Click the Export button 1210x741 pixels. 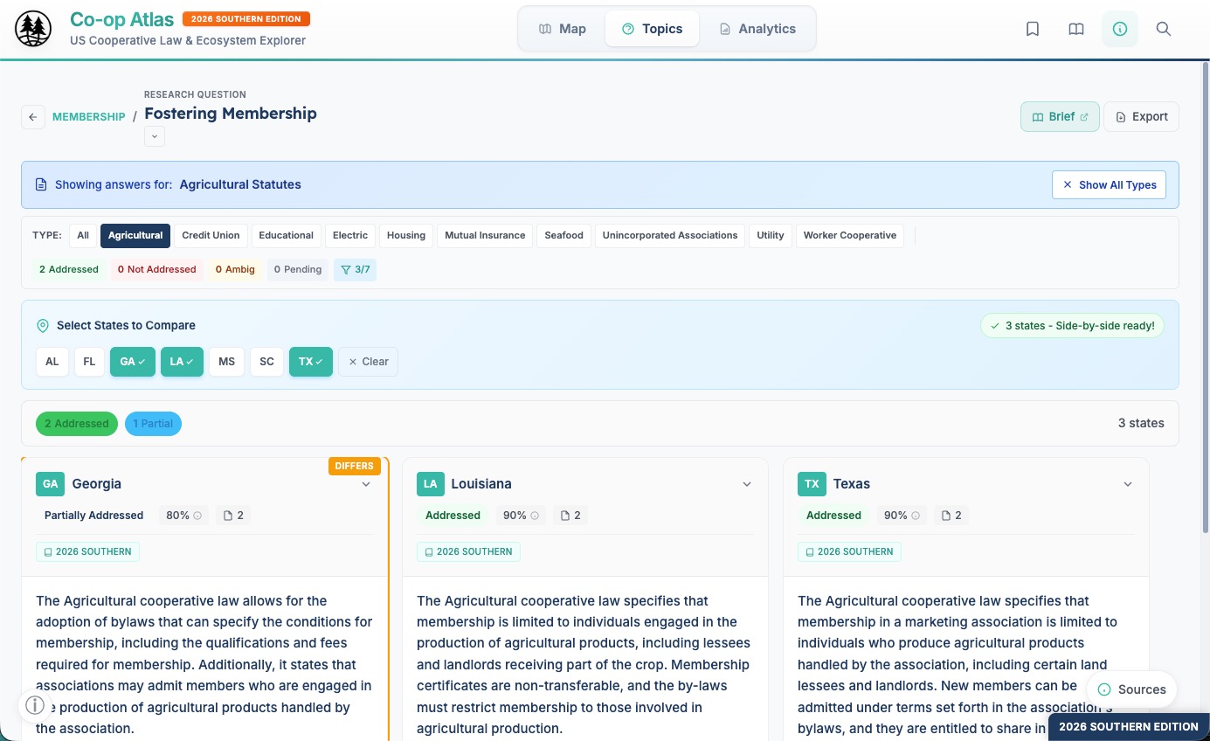(x=1141, y=117)
